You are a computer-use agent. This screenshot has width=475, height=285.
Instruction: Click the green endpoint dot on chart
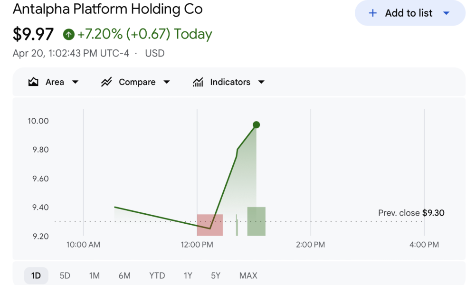click(256, 125)
